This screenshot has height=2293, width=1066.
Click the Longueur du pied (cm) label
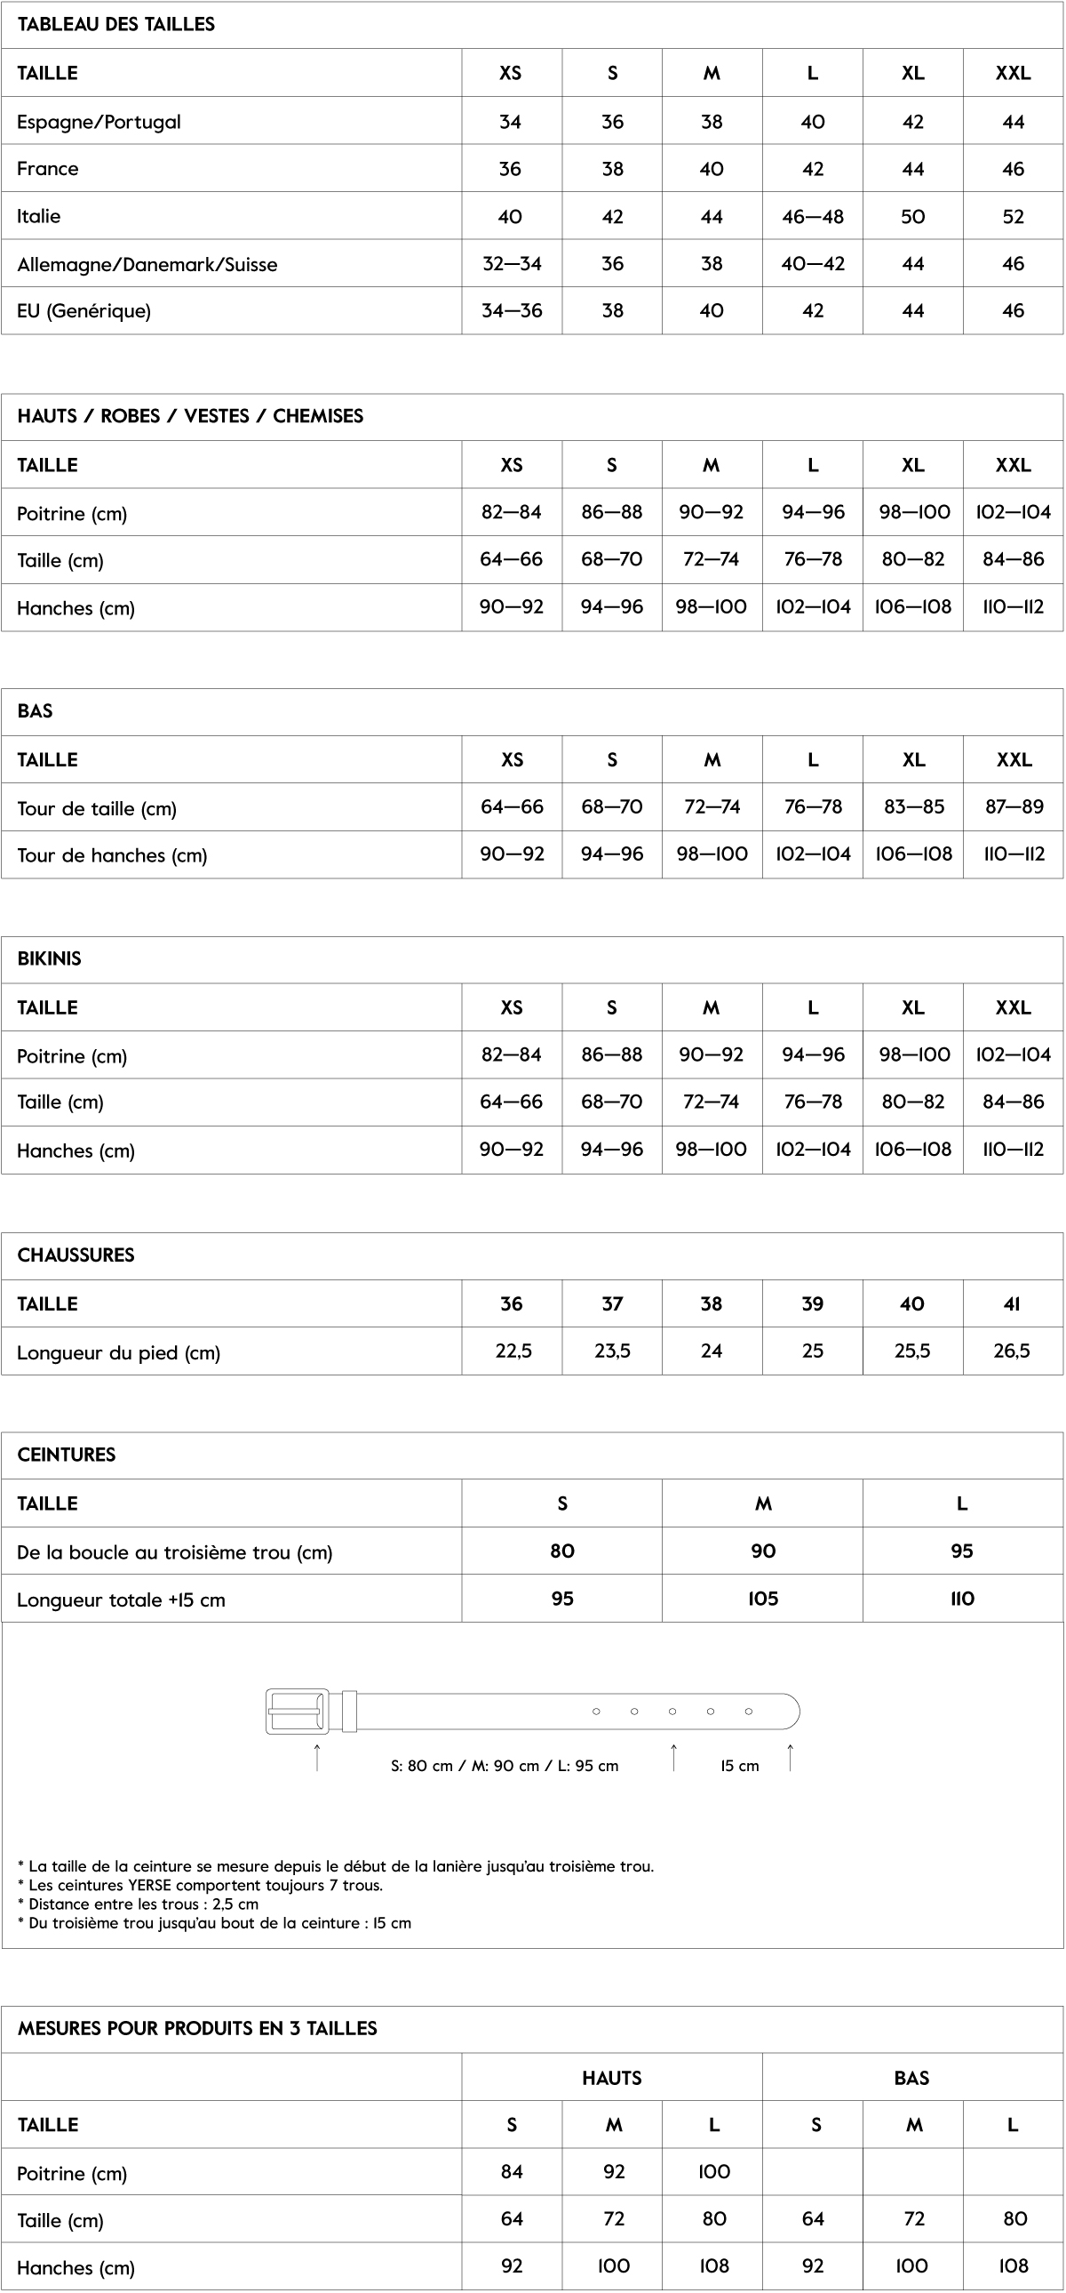[119, 1353]
